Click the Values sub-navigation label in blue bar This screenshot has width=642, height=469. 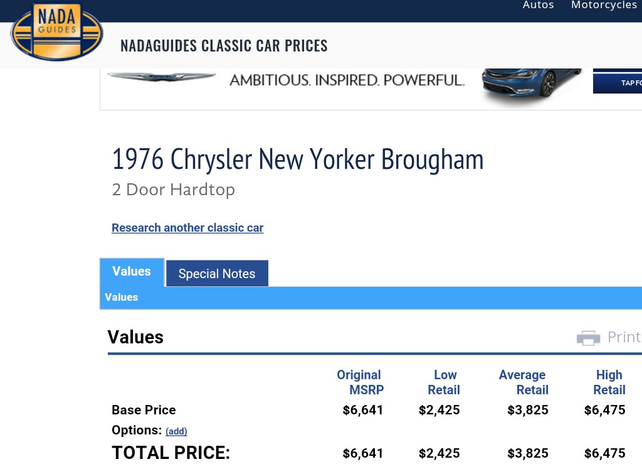click(122, 298)
